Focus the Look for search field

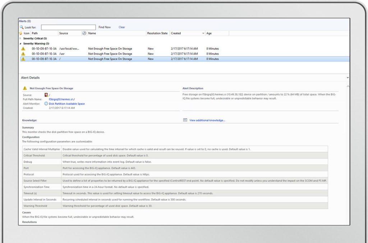68,27
